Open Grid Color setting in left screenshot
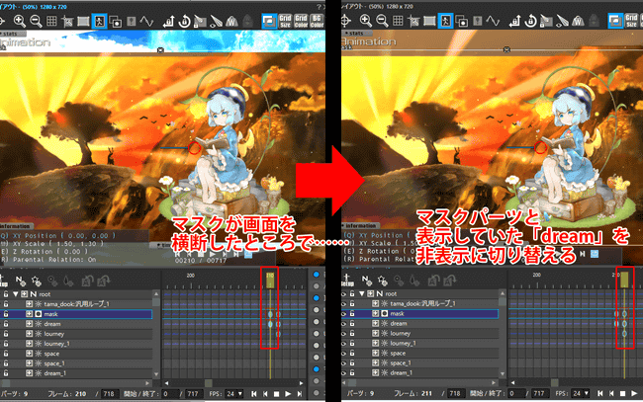 tap(301, 21)
